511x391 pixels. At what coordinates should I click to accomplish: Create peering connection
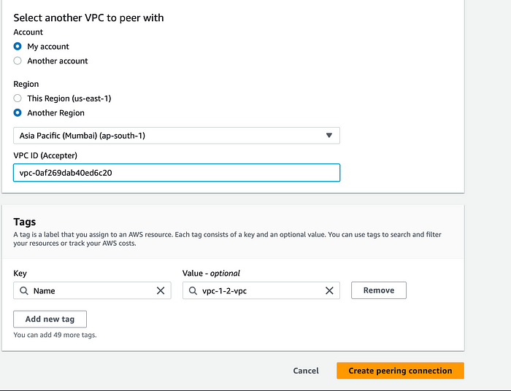400,371
